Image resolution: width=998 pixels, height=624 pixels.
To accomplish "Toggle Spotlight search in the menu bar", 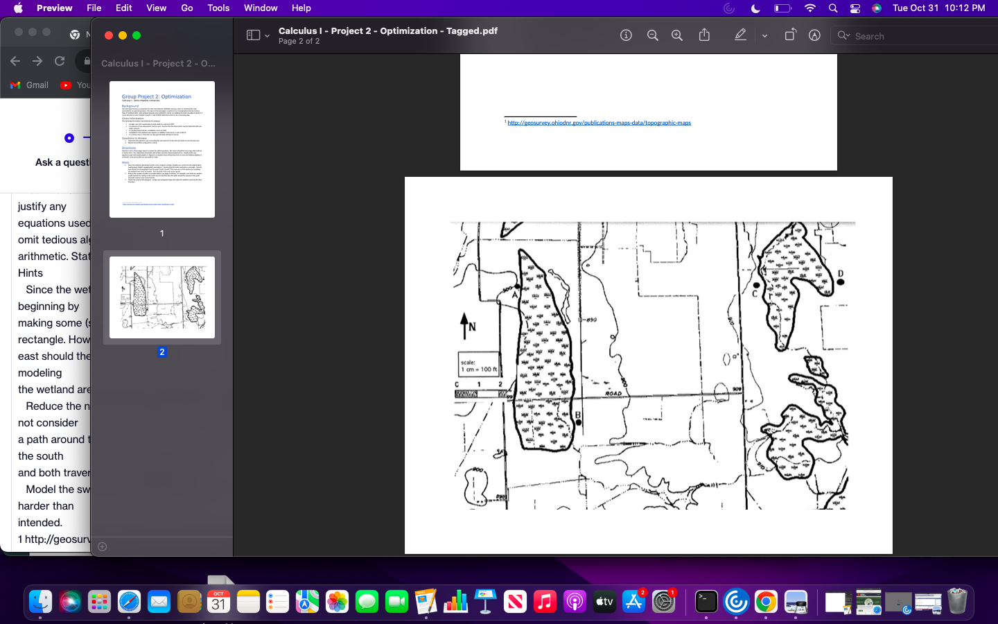I will tap(832, 8).
